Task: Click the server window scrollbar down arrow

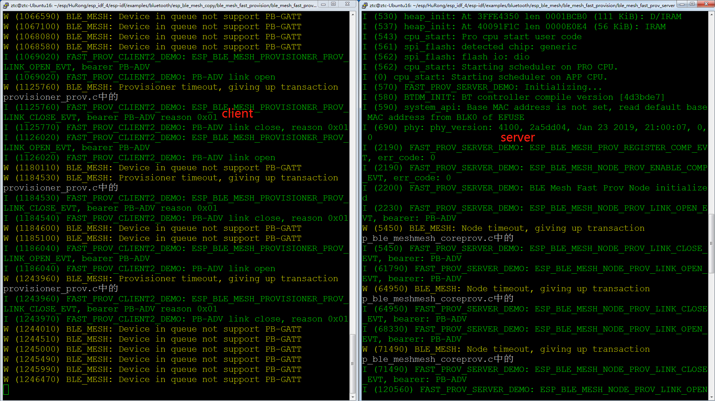Action: click(712, 397)
